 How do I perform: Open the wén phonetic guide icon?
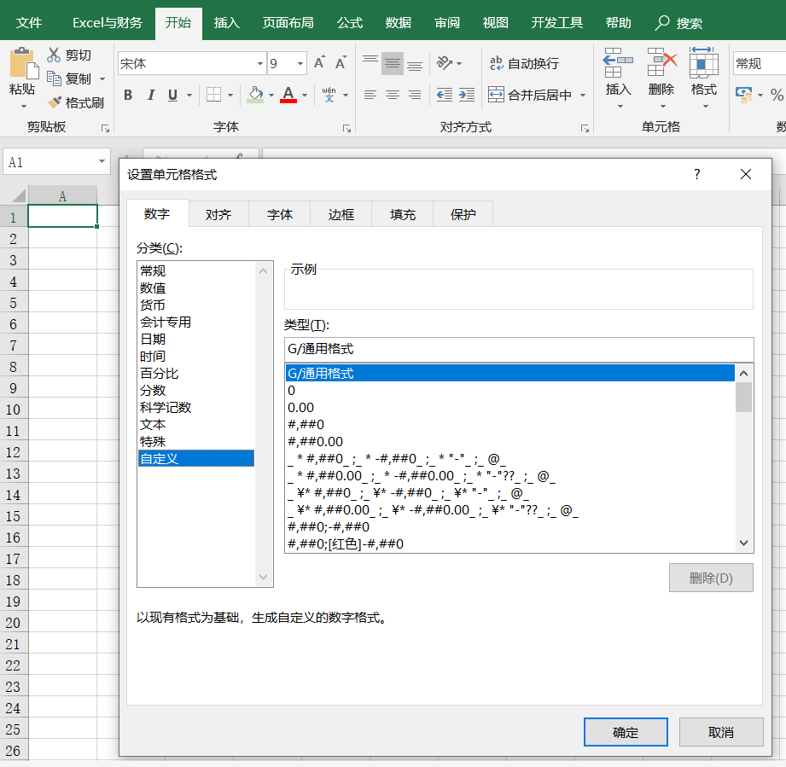click(x=329, y=95)
